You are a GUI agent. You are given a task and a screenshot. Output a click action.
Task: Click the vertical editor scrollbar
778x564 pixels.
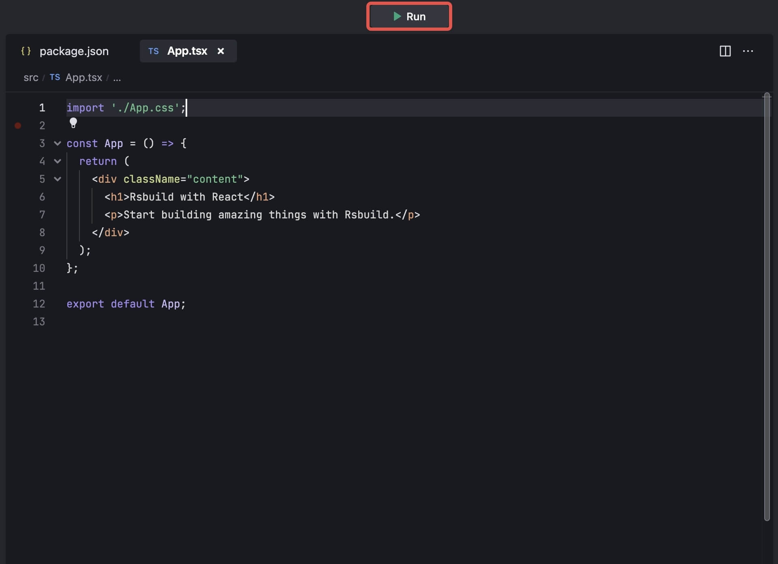coord(766,308)
